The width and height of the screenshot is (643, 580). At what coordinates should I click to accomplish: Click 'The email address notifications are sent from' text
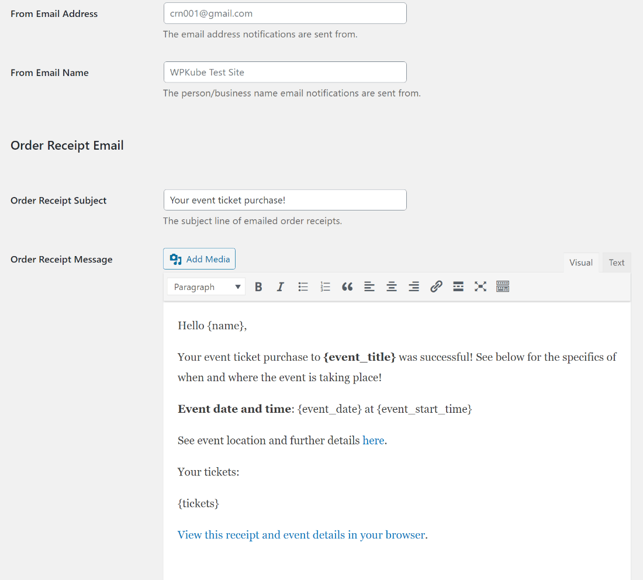260,34
